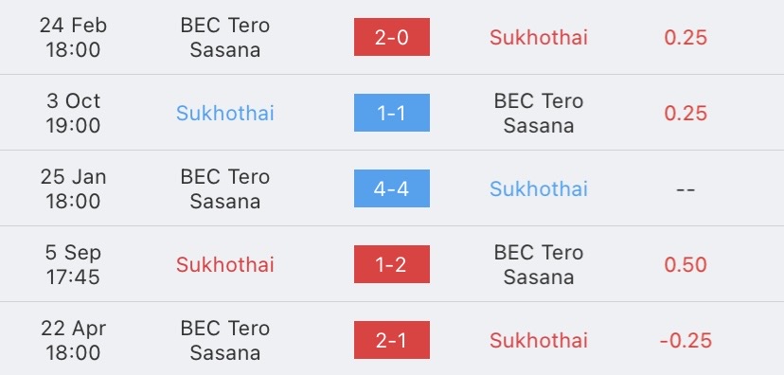Open the 2-1 score badge

pos(391,340)
